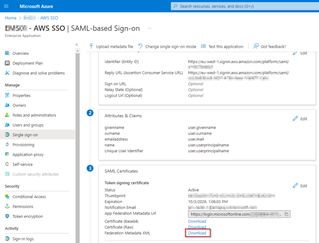Image resolution: width=319 pixels, height=243 pixels.
Task: Click the Expiration date 10/3/2026 value
Action: tap(208, 202)
